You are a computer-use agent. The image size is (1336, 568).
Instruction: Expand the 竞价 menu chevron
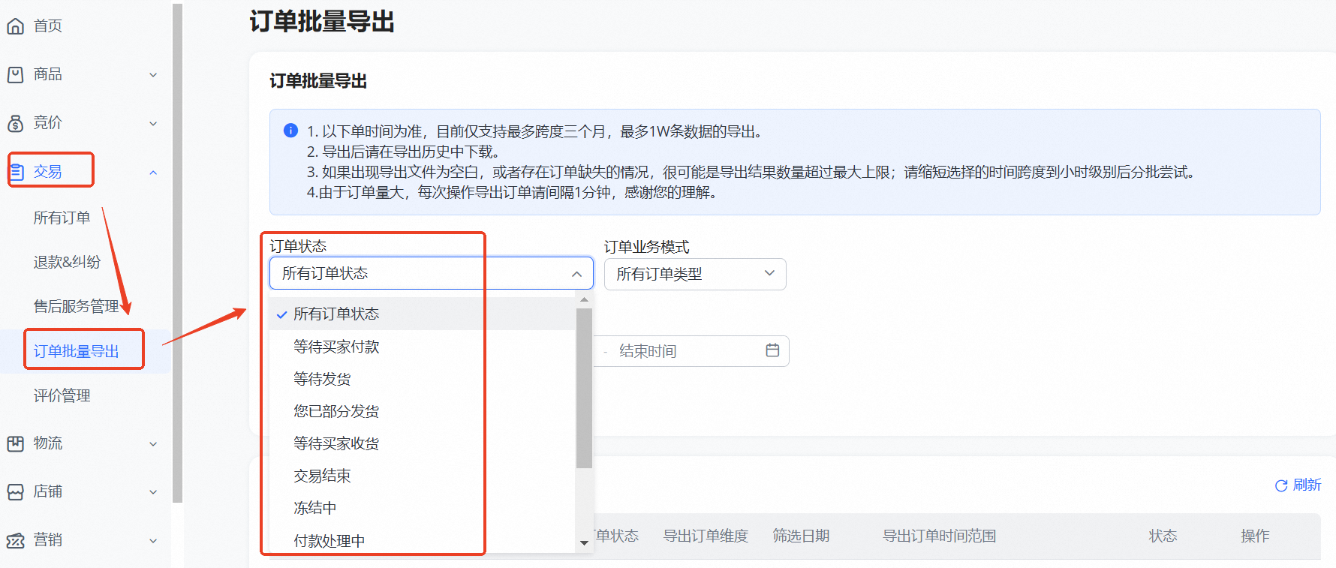[153, 124]
